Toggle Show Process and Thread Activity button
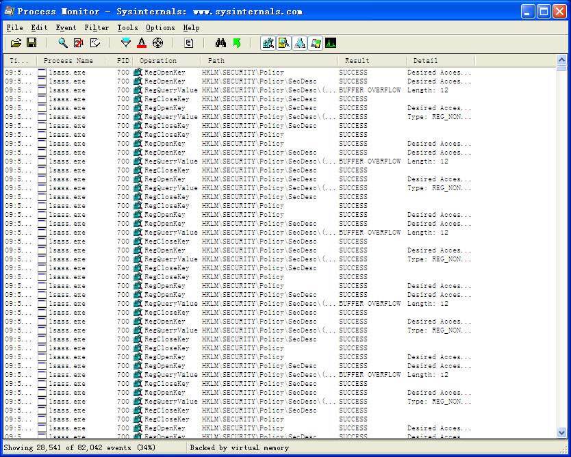This screenshot has height=457, width=571. click(316, 43)
